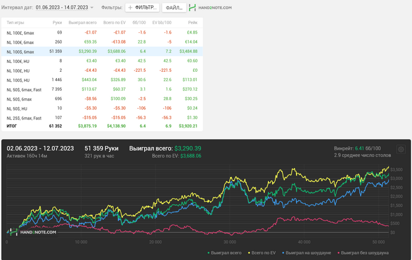Sort table by 'Руки' column header
Screen dimensions: 412x260
[57, 22]
